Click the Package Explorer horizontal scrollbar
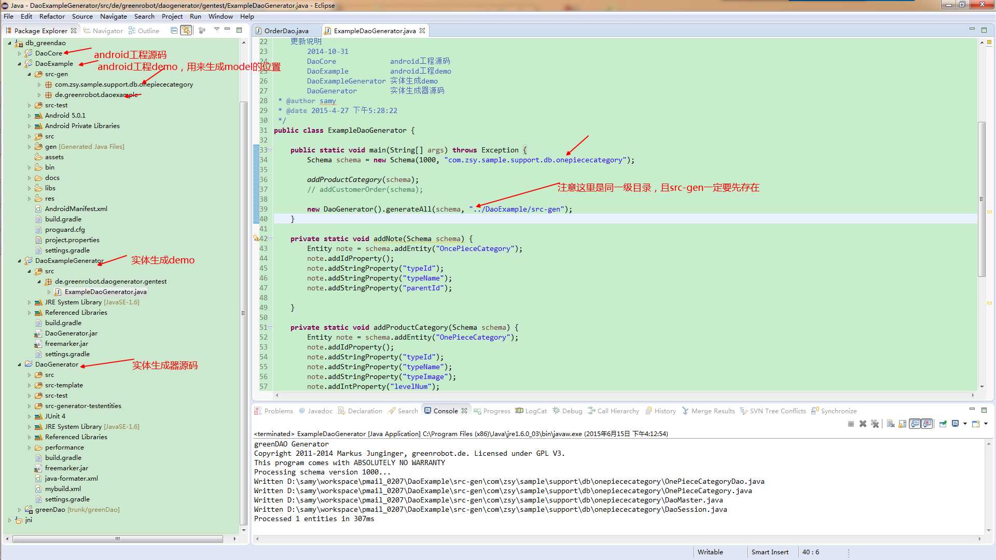996x560 pixels. pyautogui.click(x=118, y=539)
